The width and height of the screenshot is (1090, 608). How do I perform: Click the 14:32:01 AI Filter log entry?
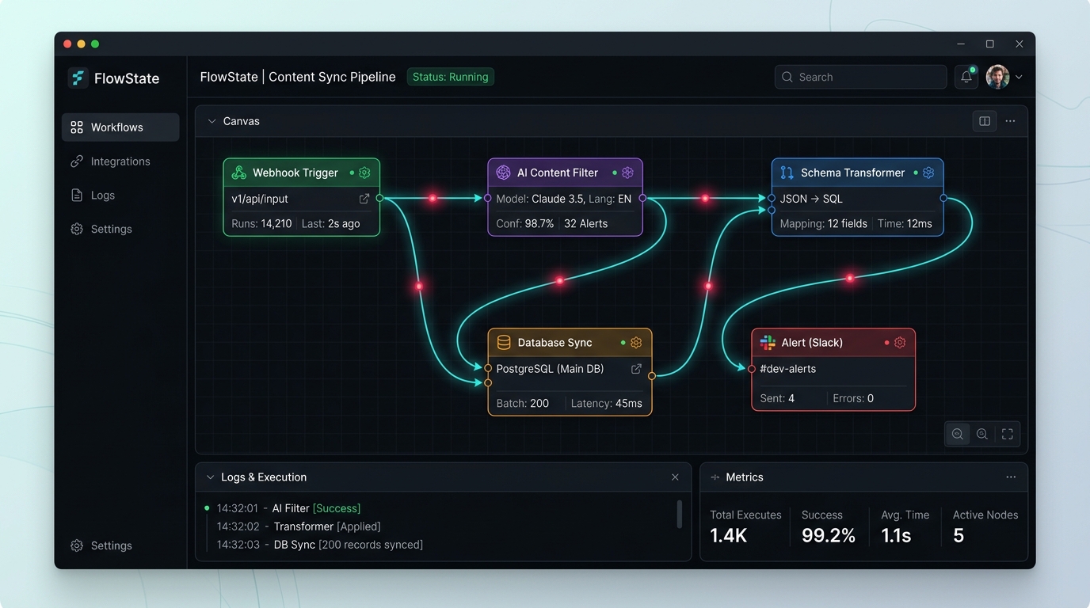click(x=288, y=508)
